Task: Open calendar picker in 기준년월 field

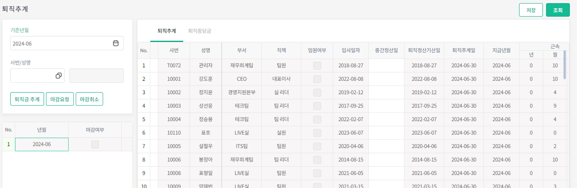Action: tap(116, 43)
